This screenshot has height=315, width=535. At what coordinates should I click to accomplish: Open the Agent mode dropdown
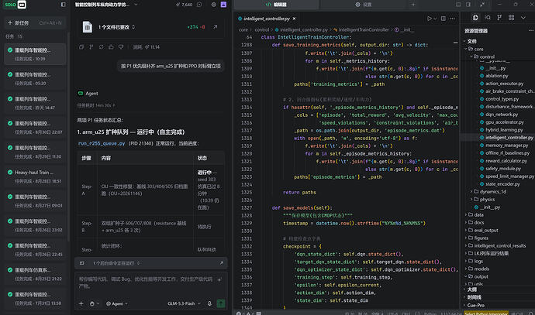click(116, 303)
